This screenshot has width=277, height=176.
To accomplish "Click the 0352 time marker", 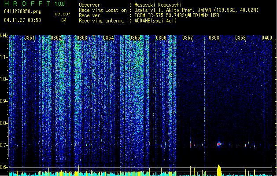I will tap(56, 38).
